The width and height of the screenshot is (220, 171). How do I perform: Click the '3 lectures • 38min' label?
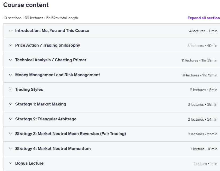[202, 104]
